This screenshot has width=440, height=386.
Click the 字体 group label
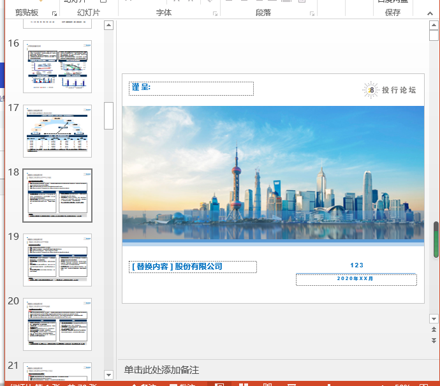click(x=164, y=13)
